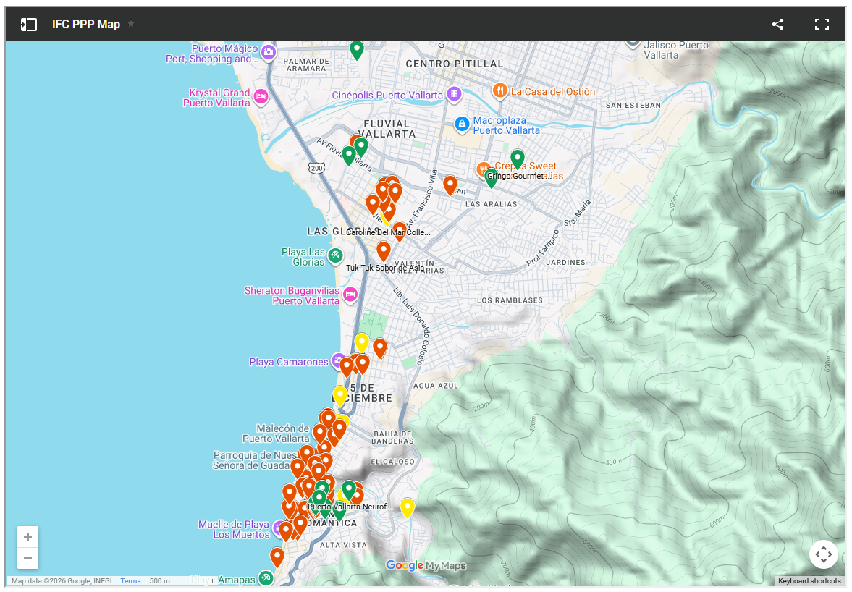Select the Sheraton Buganvilias hotel icon
The image size is (852, 592).
[x=350, y=295]
